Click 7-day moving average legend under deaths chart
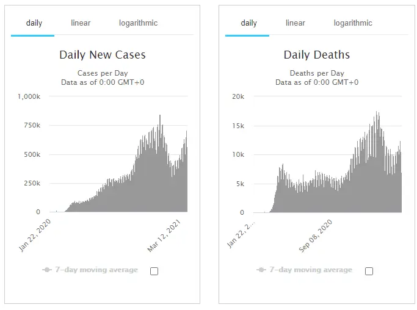The width and height of the screenshot is (417, 310). (311, 270)
